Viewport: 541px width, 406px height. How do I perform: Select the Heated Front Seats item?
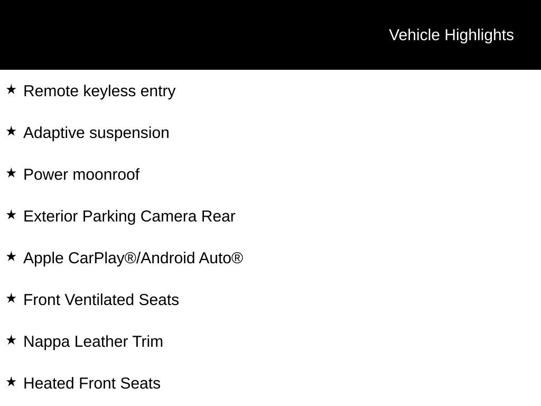92,383
